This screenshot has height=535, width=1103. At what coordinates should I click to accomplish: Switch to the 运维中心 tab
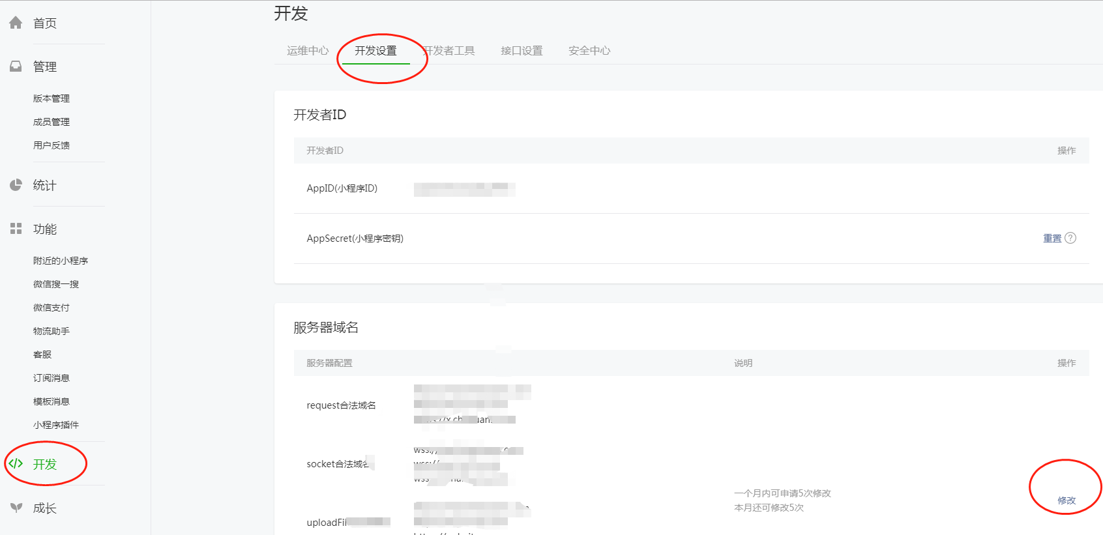308,51
